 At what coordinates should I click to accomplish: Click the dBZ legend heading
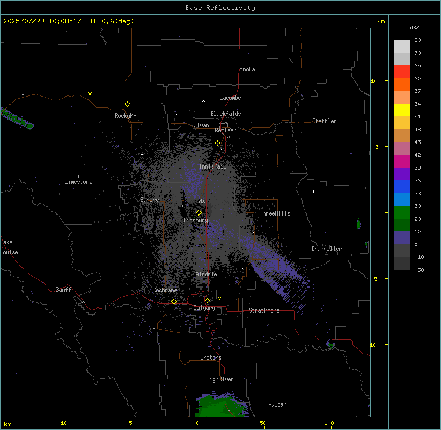point(414,27)
